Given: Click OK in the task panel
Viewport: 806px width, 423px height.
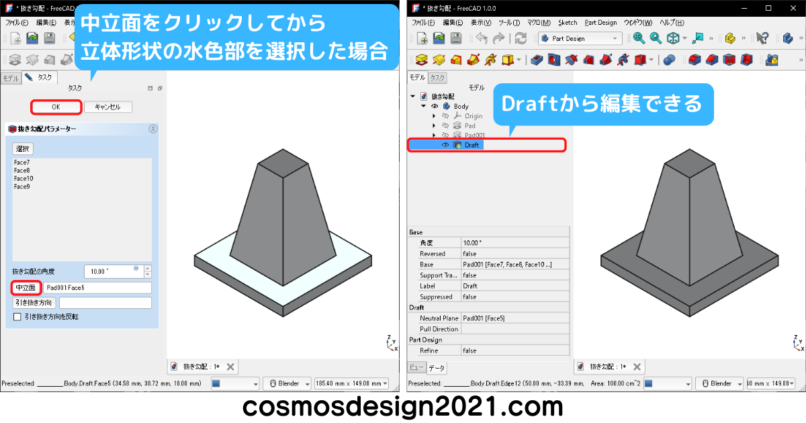Looking at the screenshot, I should tap(56, 107).
